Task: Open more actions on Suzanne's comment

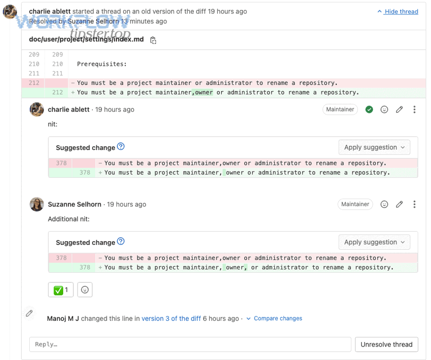Action: tap(414, 205)
